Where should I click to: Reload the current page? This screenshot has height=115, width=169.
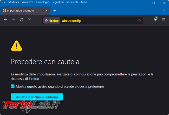22,20
